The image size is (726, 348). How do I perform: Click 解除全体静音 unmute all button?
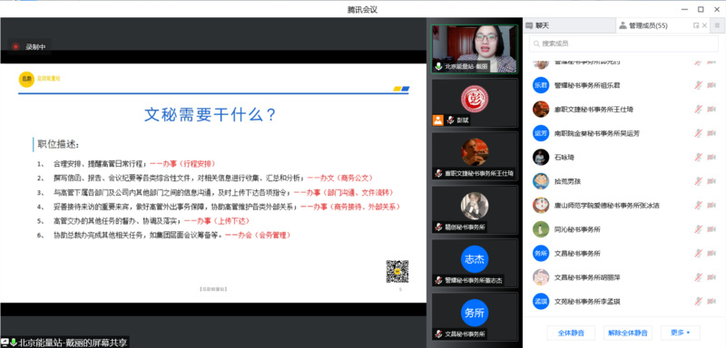[x=628, y=333]
